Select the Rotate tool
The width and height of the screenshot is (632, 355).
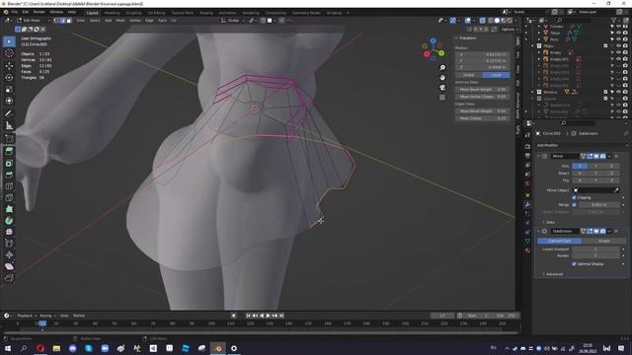[9, 77]
